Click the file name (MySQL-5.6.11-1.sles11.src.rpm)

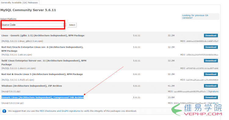pos(19,68)
